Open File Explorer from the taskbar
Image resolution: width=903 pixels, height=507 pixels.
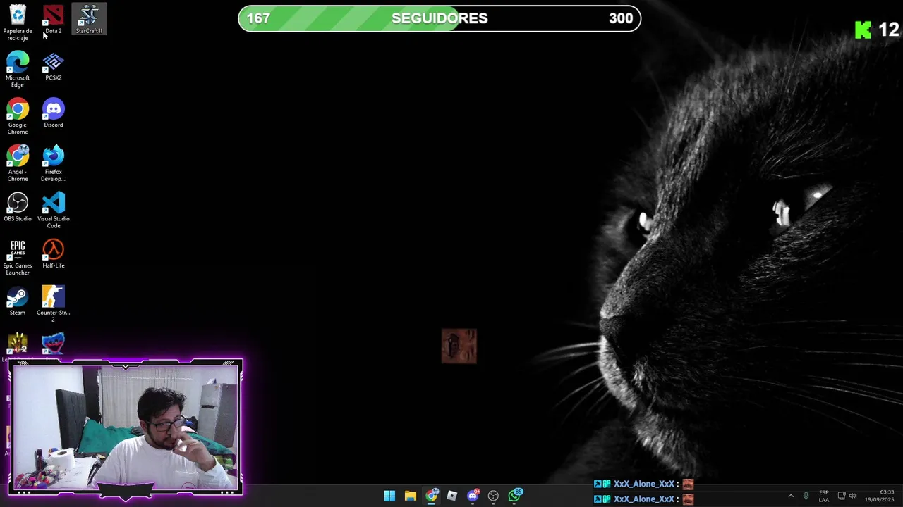coord(410,496)
